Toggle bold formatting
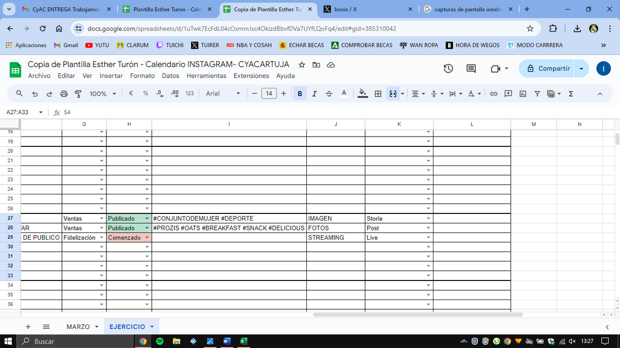The width and height of the screenshot is (620, 348). pyautogui.click(x=299, y=94)
